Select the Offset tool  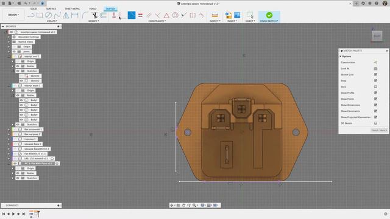[x=103, y=15]
